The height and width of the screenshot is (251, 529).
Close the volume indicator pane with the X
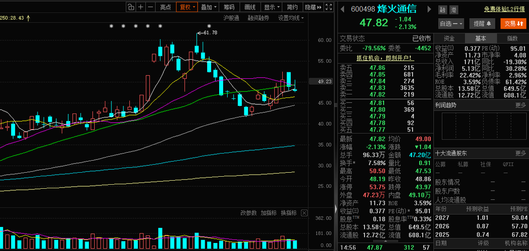pyautogui.click(x=304, y=213)
